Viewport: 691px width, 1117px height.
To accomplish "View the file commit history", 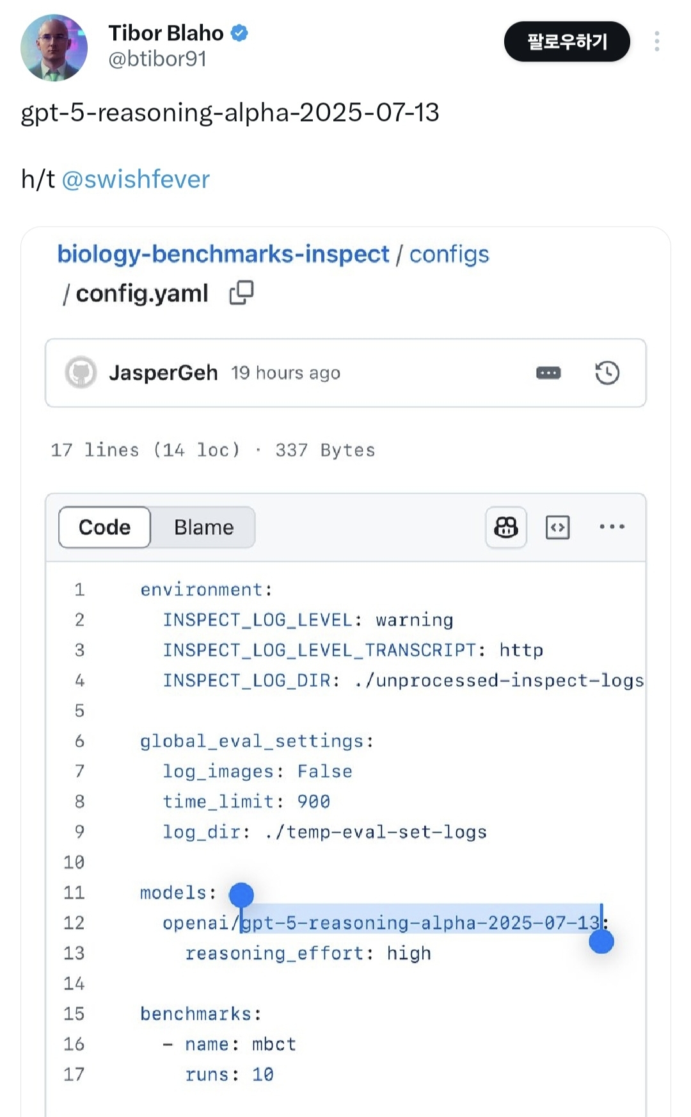I will coord(607,373).
